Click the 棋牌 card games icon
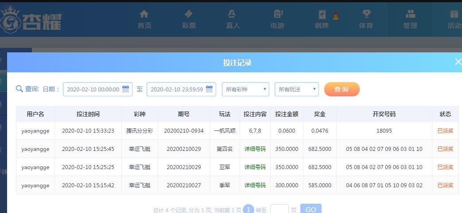This screenshot has height=213, width=462. click(x=322, y=14)
